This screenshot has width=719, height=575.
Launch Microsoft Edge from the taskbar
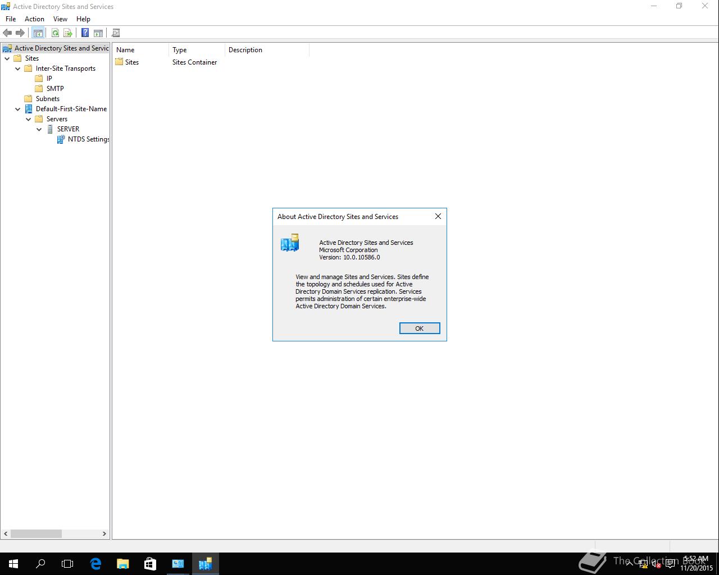coord(95,564)
